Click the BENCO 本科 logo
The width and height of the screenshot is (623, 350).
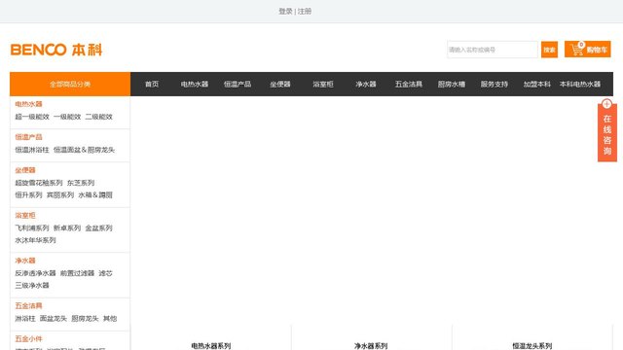tap(56, 50)
